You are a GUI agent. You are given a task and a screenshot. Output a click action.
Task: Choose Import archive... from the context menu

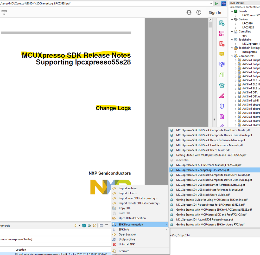tap(140, 188)
